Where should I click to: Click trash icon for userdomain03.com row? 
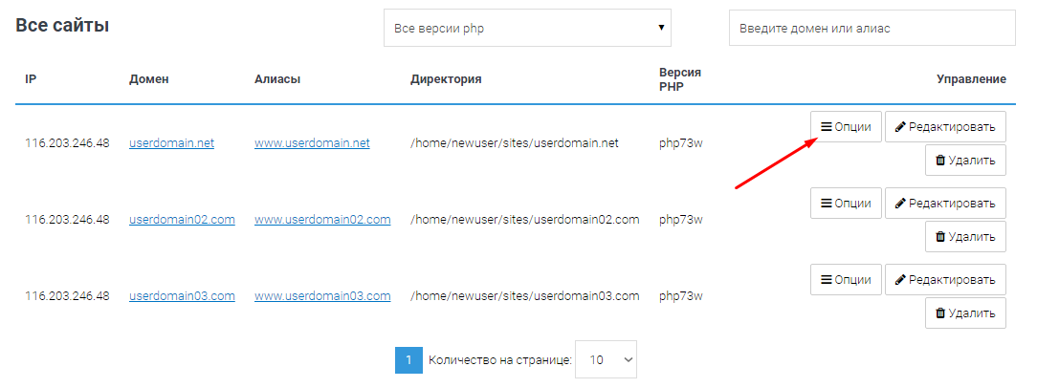pos(939,313)
